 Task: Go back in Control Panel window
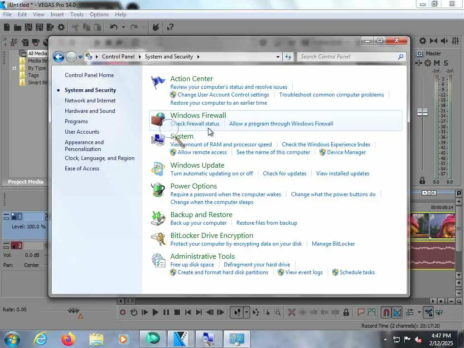coord(58,57)
